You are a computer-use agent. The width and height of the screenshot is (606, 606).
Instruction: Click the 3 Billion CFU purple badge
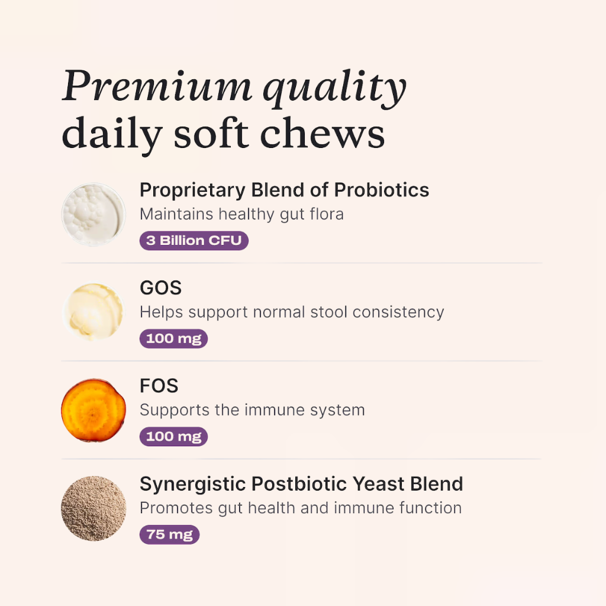[x=194, y=241]
